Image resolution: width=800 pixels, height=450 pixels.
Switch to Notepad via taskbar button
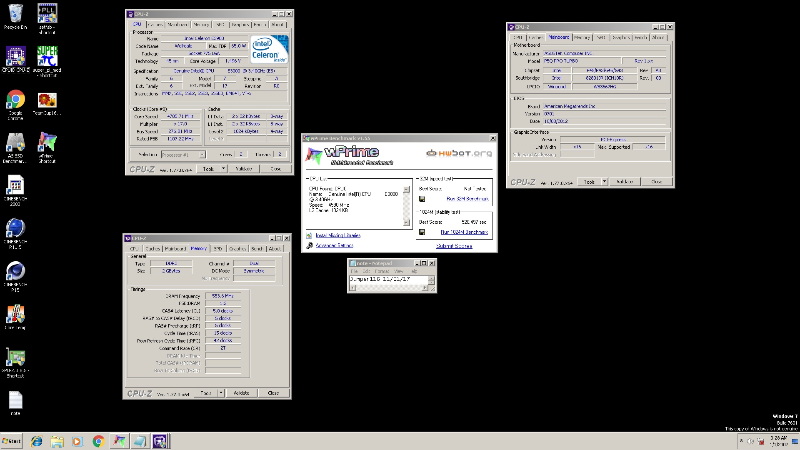click(140, 441)
